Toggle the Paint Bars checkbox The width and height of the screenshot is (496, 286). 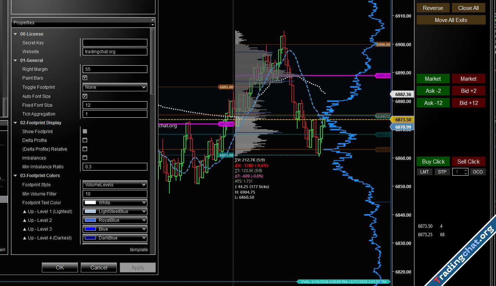click(85, 78)
